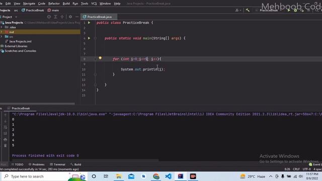Open the Build menu
This screenshot has width=322, height=181.
(x=66, y=4)
